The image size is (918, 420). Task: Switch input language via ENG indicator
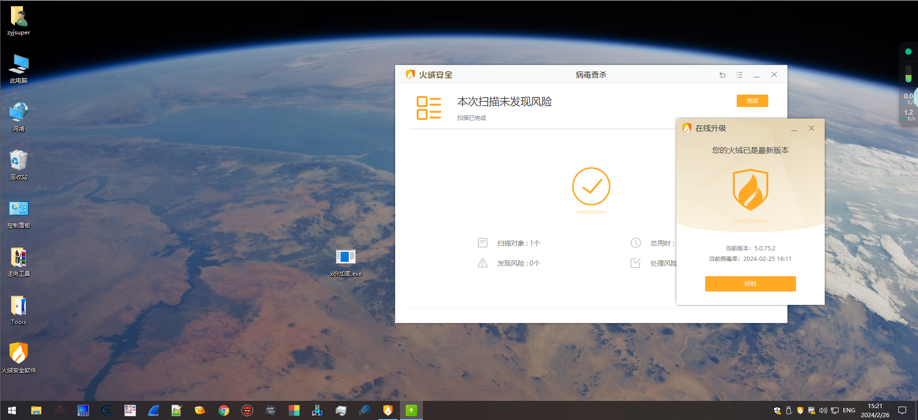[849, 410]
